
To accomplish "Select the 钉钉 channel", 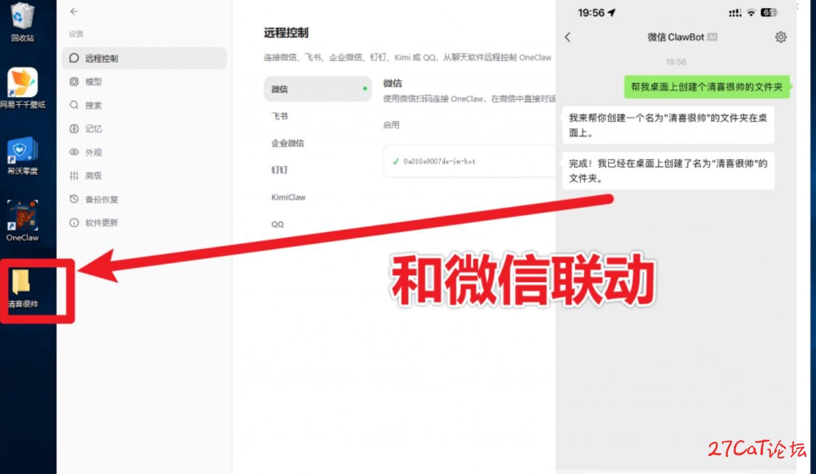I will tap(279, 170).
